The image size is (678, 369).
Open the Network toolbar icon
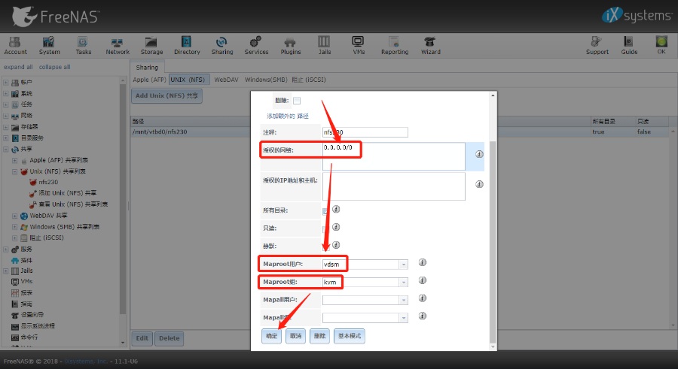118,45
